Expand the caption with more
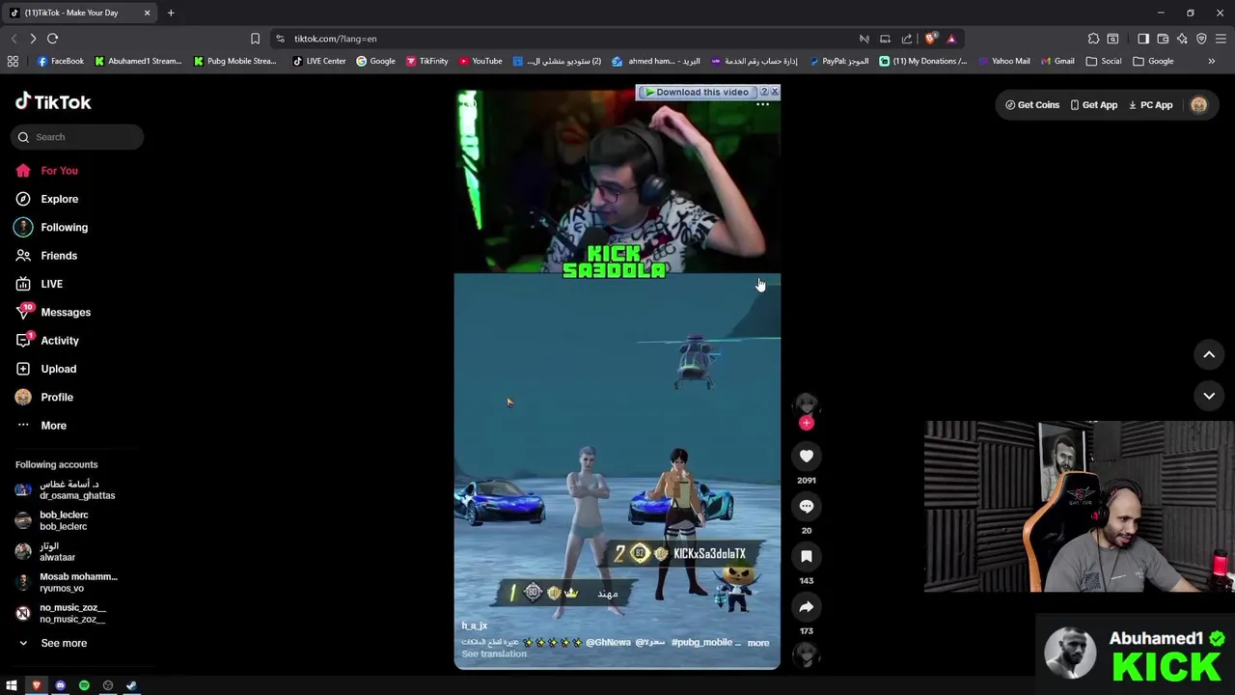The width and height of the screenshot is (1235, 695). [x=758, y=643]
